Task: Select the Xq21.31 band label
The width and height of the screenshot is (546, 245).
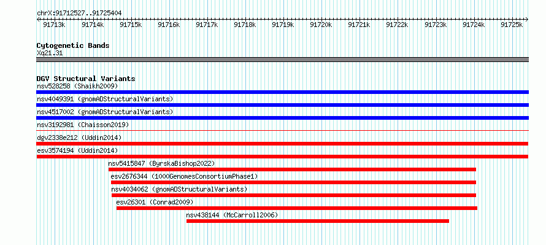Action: tap(50, 53)
